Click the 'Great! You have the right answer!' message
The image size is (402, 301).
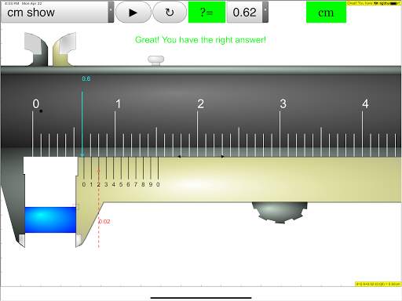(x=200, y=40)
